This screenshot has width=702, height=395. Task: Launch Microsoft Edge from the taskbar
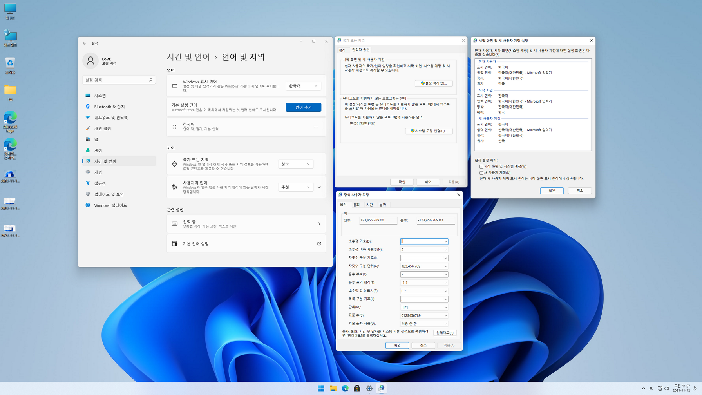pos(345,388)
